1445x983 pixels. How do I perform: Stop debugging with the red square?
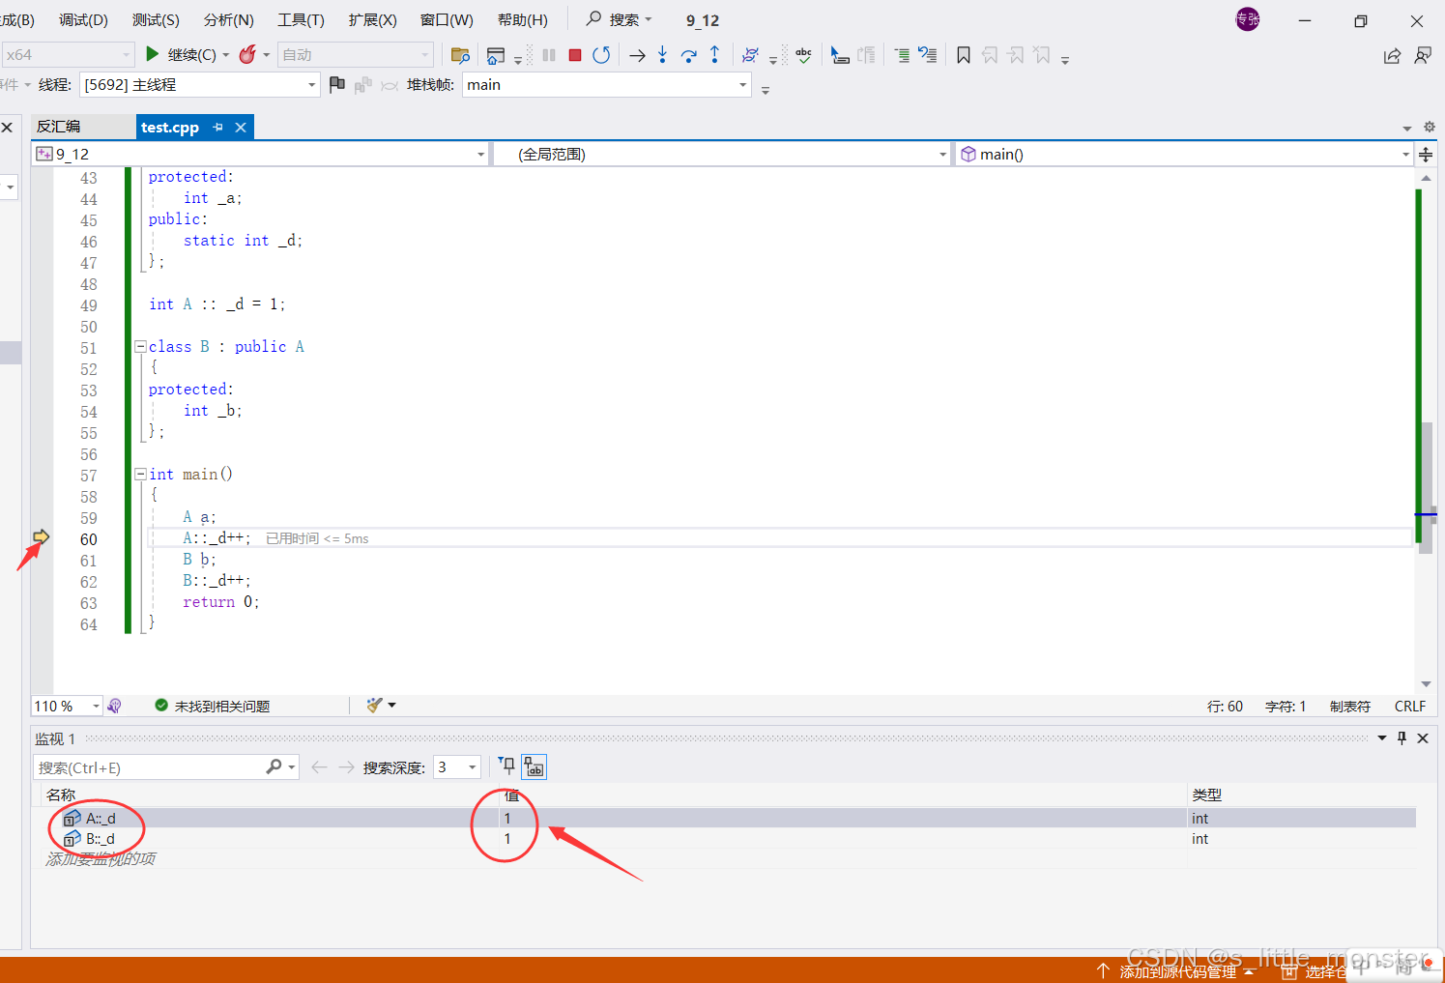pos(575,55)
